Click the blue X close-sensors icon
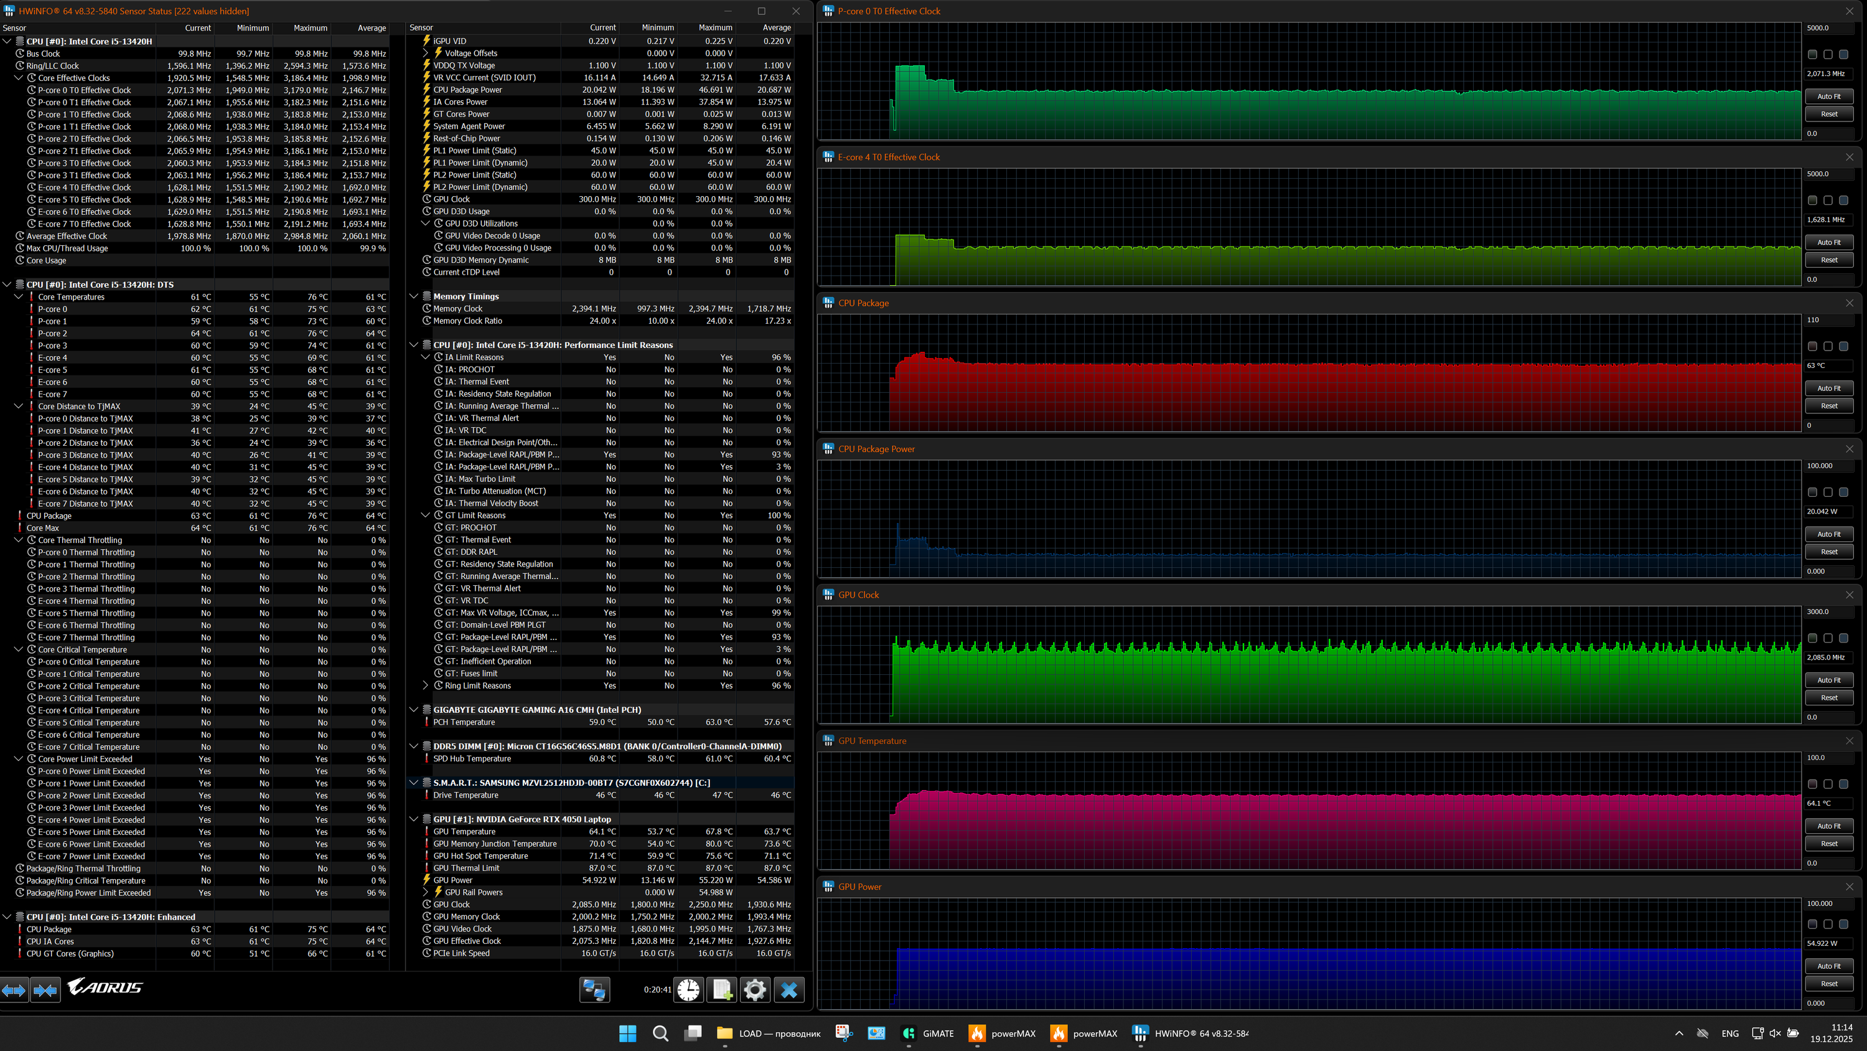Screen dimensions: 1867x1051 click(788, 989)
